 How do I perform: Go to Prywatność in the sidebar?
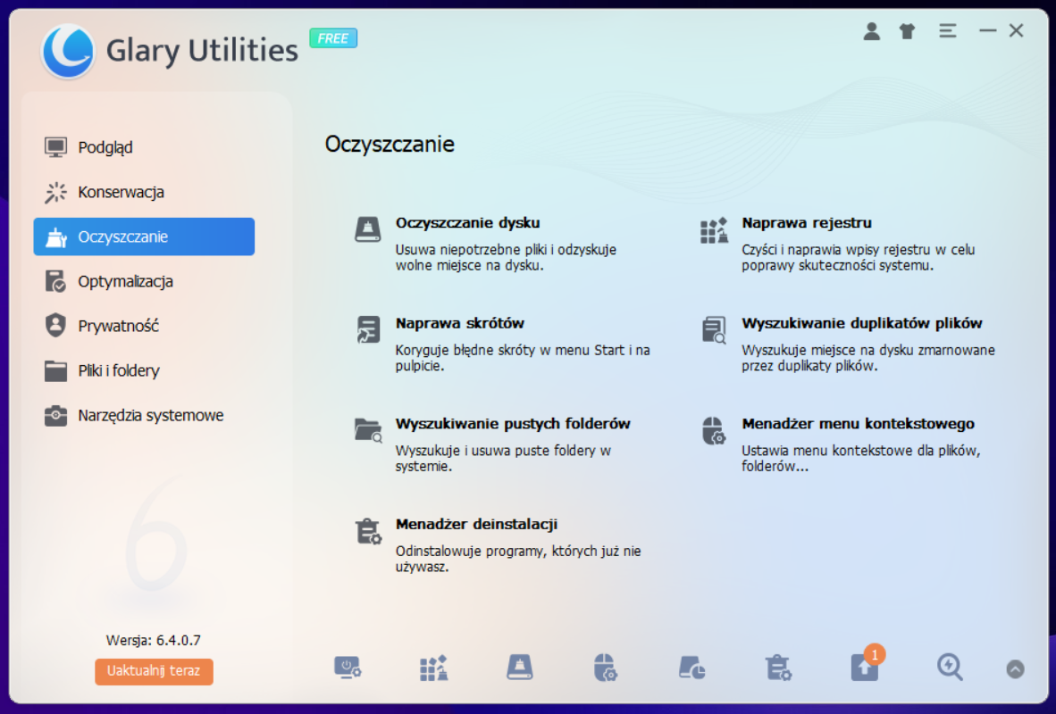[118, 326]
